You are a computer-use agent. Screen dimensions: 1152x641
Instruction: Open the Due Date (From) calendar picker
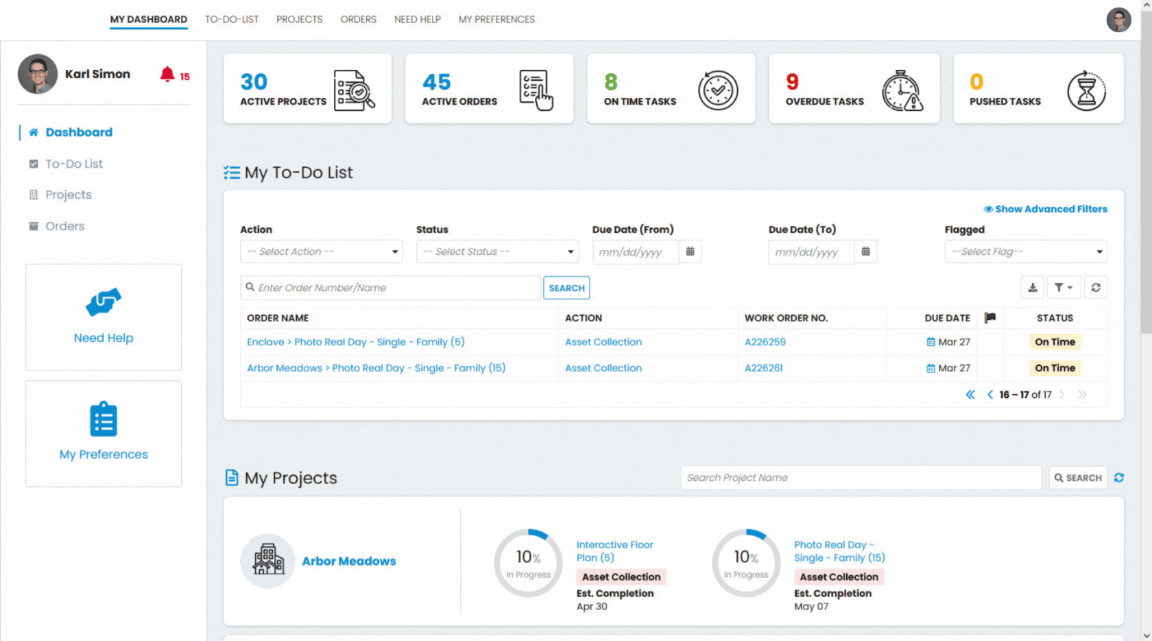click(x=690, y=251)
